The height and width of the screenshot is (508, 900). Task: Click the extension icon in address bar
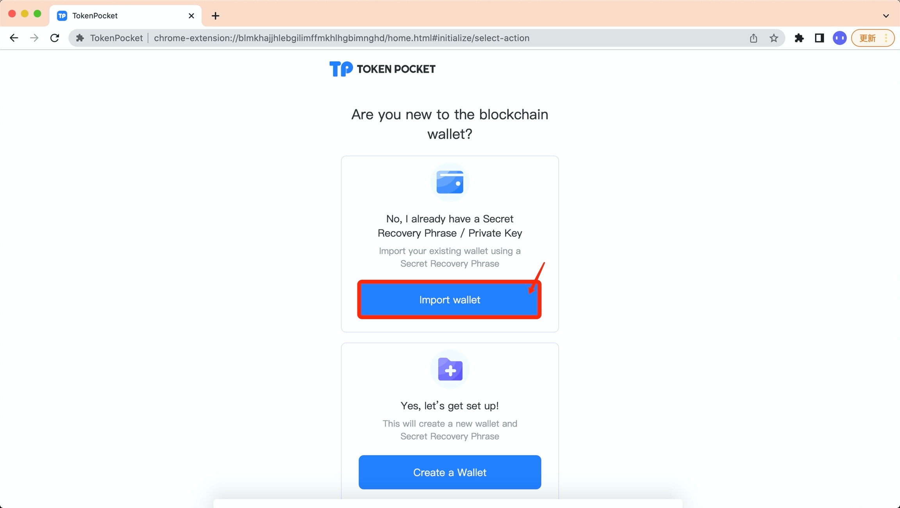[x=80, y=38]
